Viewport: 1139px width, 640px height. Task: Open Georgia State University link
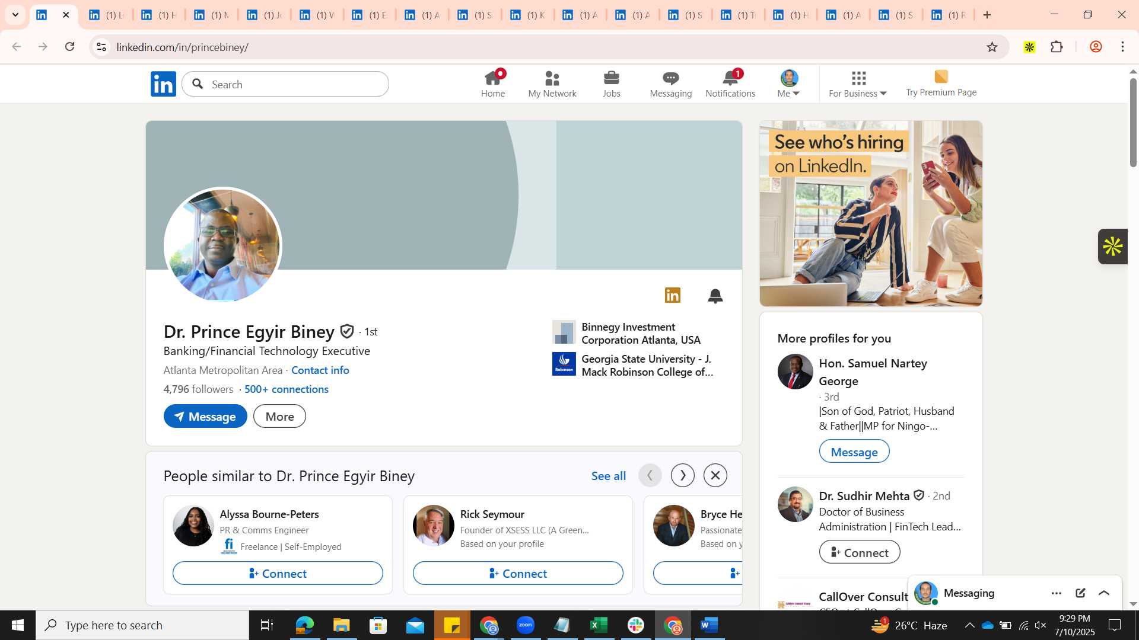(x=634, y=365)
